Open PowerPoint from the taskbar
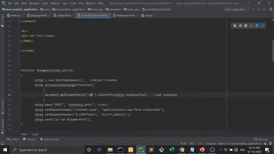The image size is (274, 154). pos(202,150)
